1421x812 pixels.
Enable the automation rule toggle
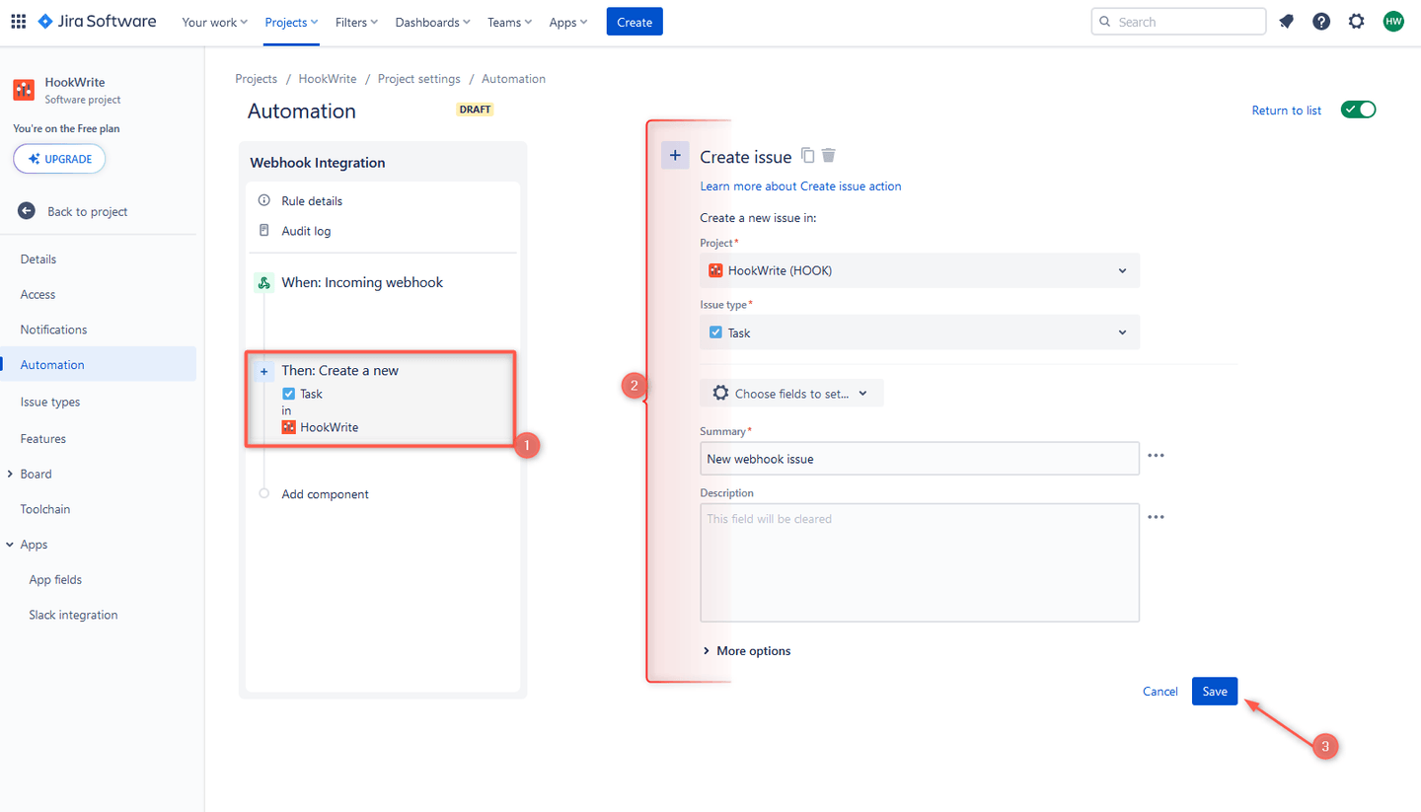tap(1358, 110)
